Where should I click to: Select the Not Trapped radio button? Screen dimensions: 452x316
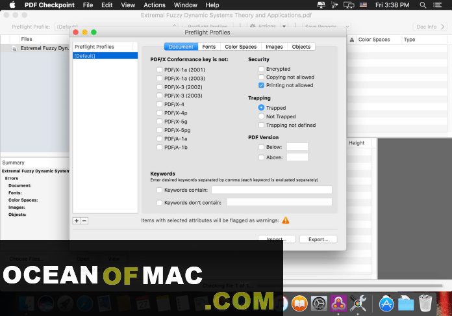(x=261, y=116)
